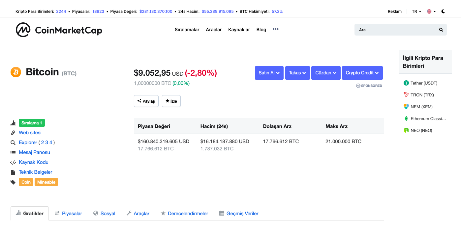Open the Teknik Belgeler link
461x232 pixels.
tap(35, 172)
